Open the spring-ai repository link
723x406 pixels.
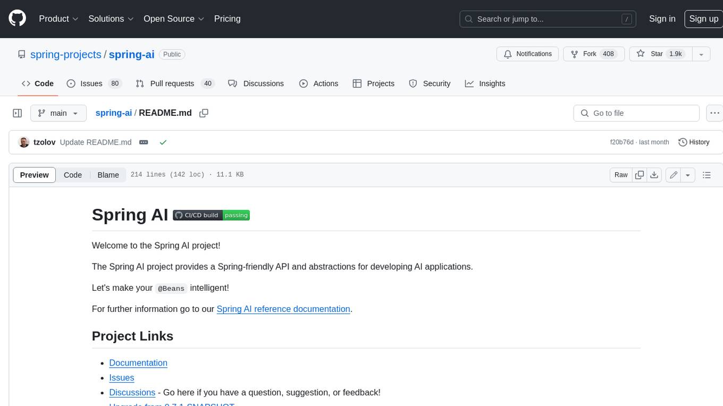point(131,54)
